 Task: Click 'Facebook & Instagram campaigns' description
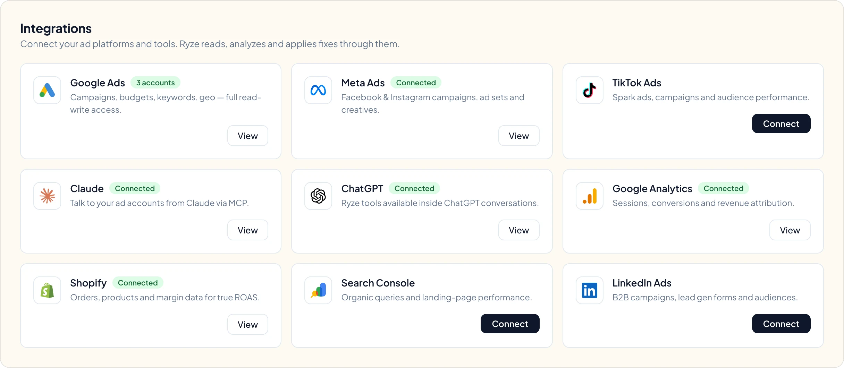[433, 103]
